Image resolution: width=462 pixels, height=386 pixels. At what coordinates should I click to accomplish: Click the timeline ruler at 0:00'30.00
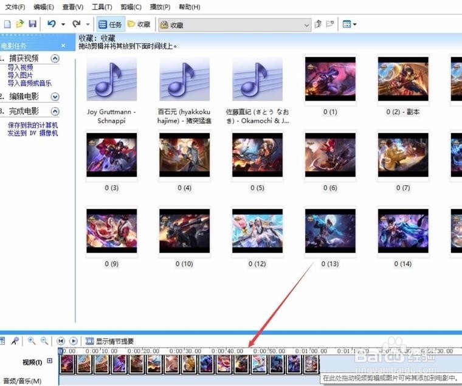pos(185,351)
